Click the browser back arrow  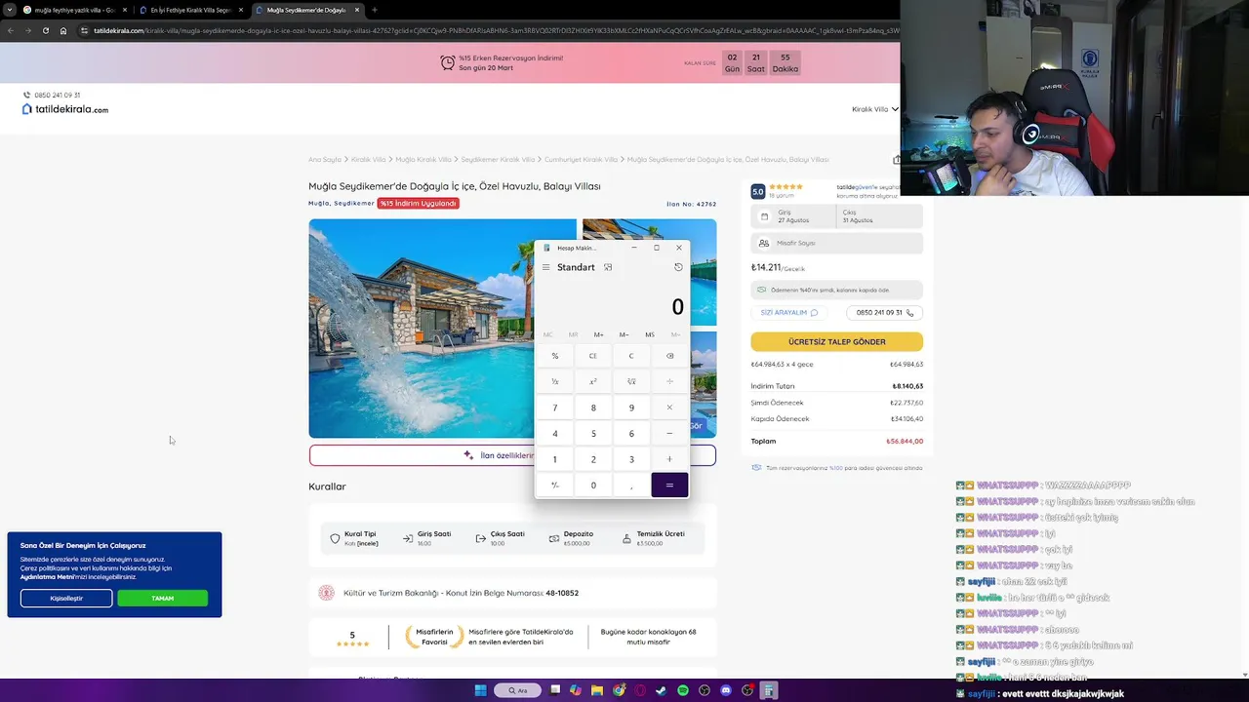click(x=11, y=30)
